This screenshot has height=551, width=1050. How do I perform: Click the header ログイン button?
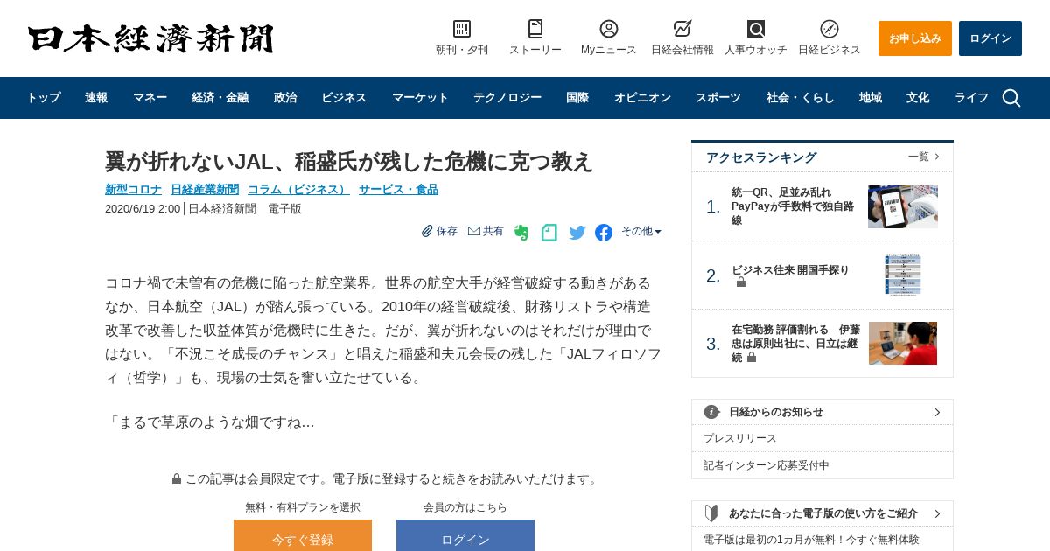click(990, 38)
